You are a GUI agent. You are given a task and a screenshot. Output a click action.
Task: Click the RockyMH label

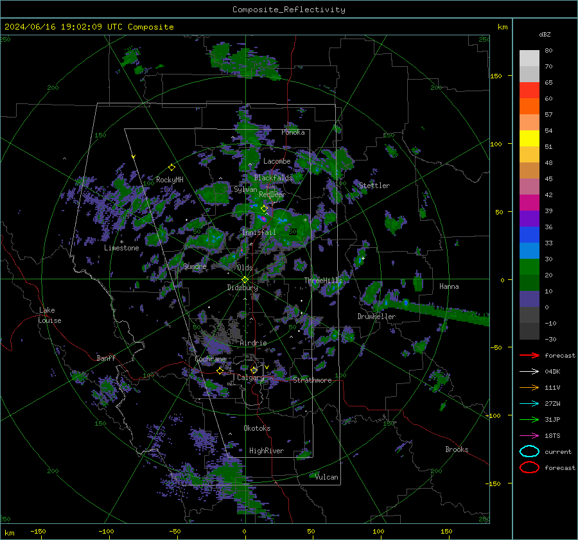pos(170,180)
